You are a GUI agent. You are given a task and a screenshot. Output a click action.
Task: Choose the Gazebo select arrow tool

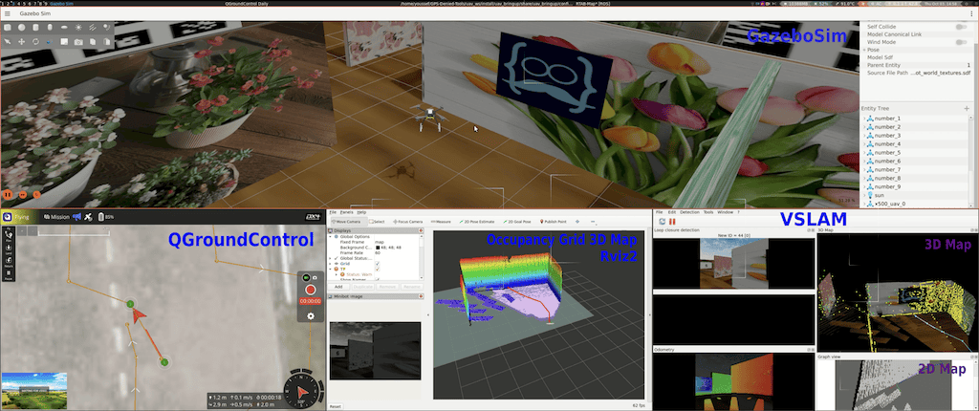(x=8, y=42)
